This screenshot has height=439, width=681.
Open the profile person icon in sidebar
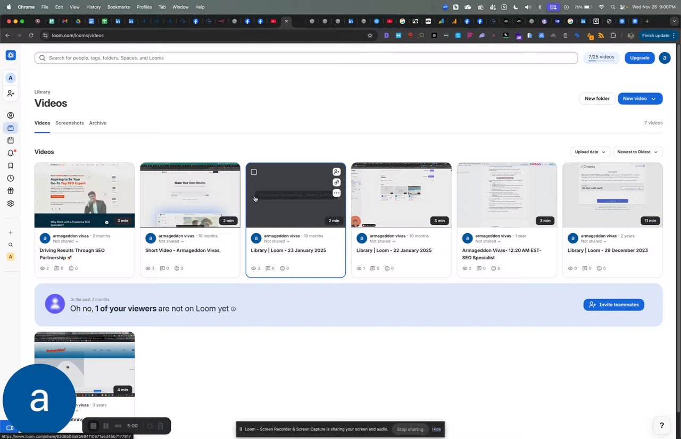tap(11, 115)
